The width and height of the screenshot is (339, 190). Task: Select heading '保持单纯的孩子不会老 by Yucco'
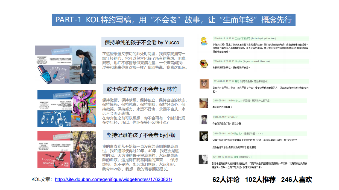click(x=142, y=42)
